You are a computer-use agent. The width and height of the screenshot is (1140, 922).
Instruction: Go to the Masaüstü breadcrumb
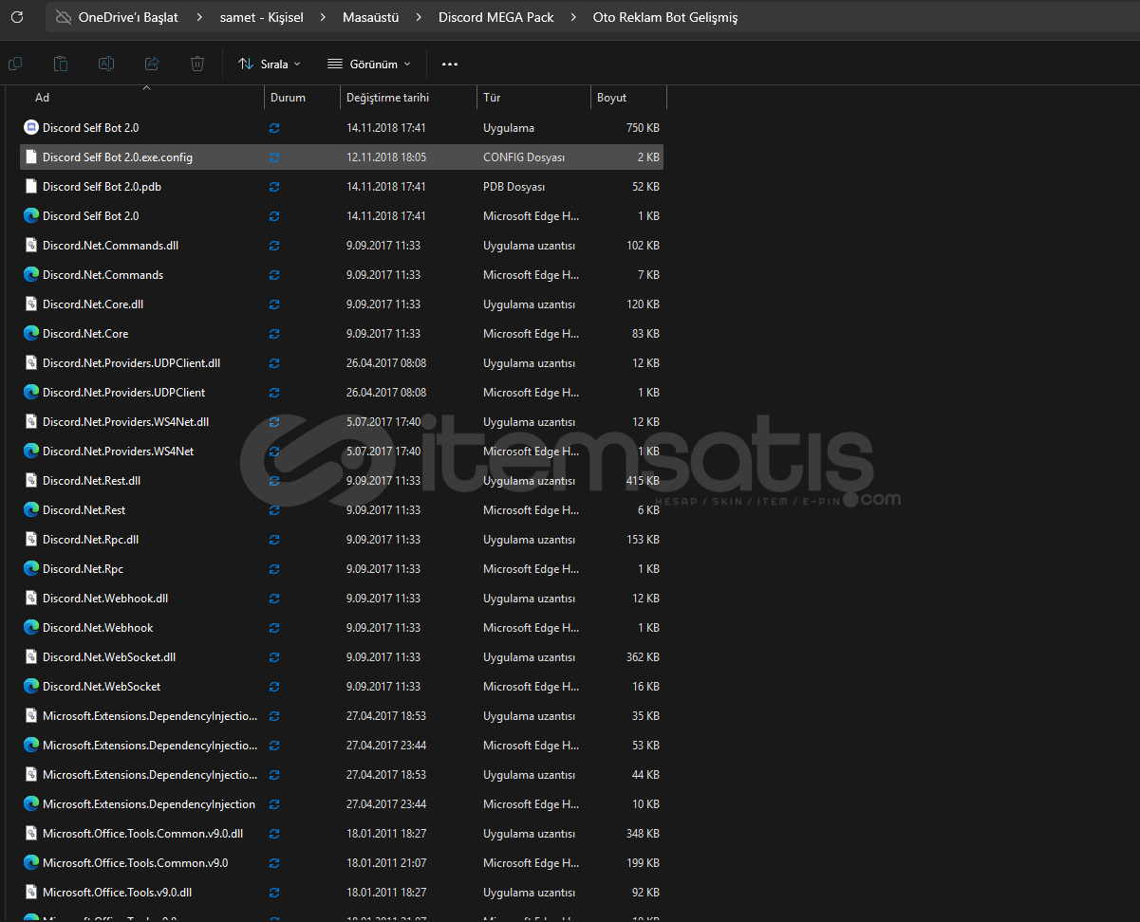click(371, 17)
